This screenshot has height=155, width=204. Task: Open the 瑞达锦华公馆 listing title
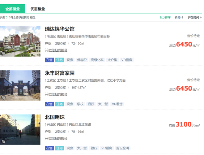click(x=60, y=29)
